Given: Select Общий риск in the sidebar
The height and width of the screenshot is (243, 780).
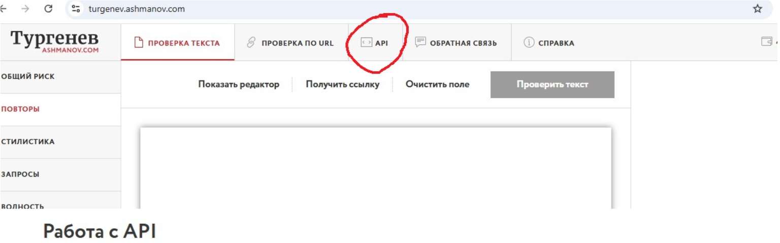Looking at the screenshot, I should pos(60,77).
